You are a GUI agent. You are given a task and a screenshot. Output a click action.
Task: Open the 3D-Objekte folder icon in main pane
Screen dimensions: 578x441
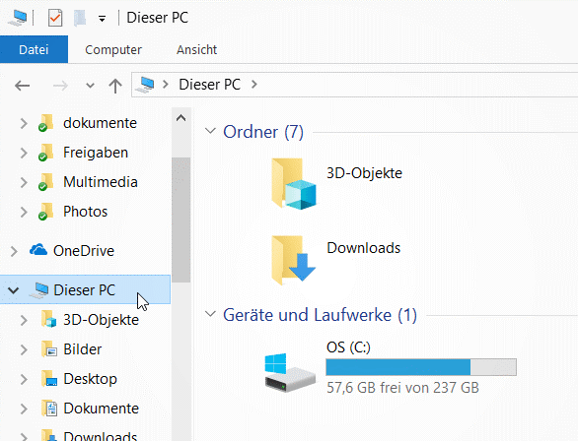tap(294, 184)
